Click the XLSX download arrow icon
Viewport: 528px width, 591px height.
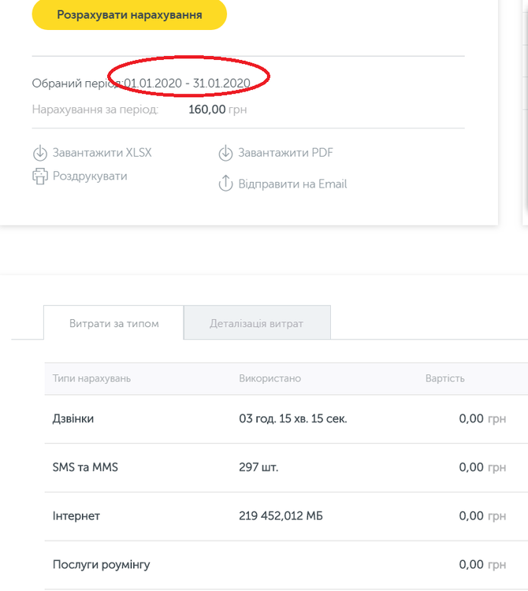coord(40,154)
